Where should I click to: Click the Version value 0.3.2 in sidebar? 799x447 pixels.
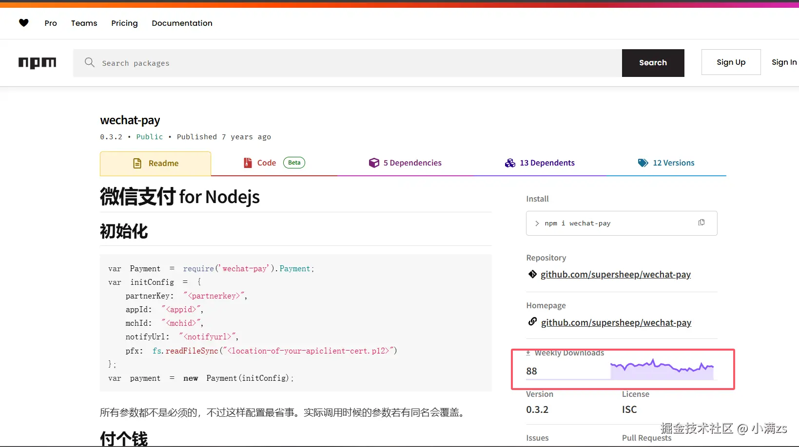tap(537, 410)
